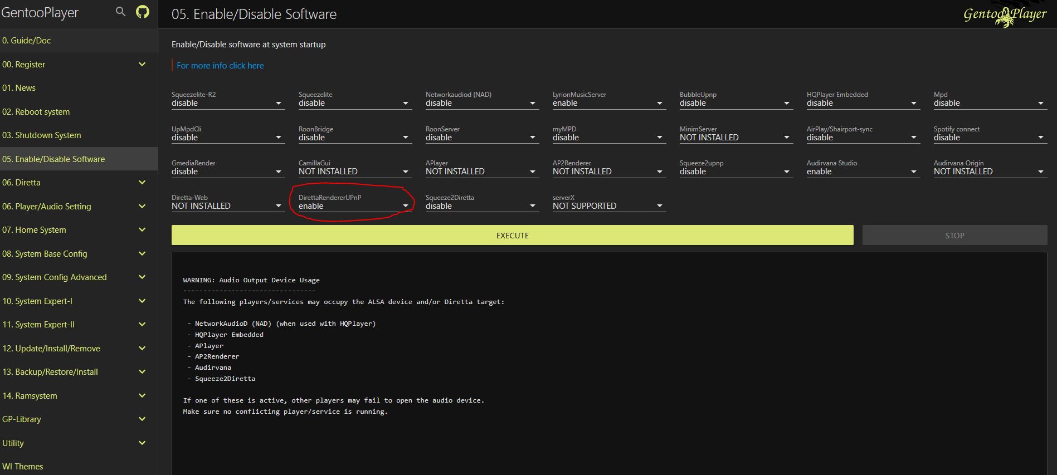Expand the 12. Update/Install/Remove chevron

pyautogui.click(x=142, y=348)
